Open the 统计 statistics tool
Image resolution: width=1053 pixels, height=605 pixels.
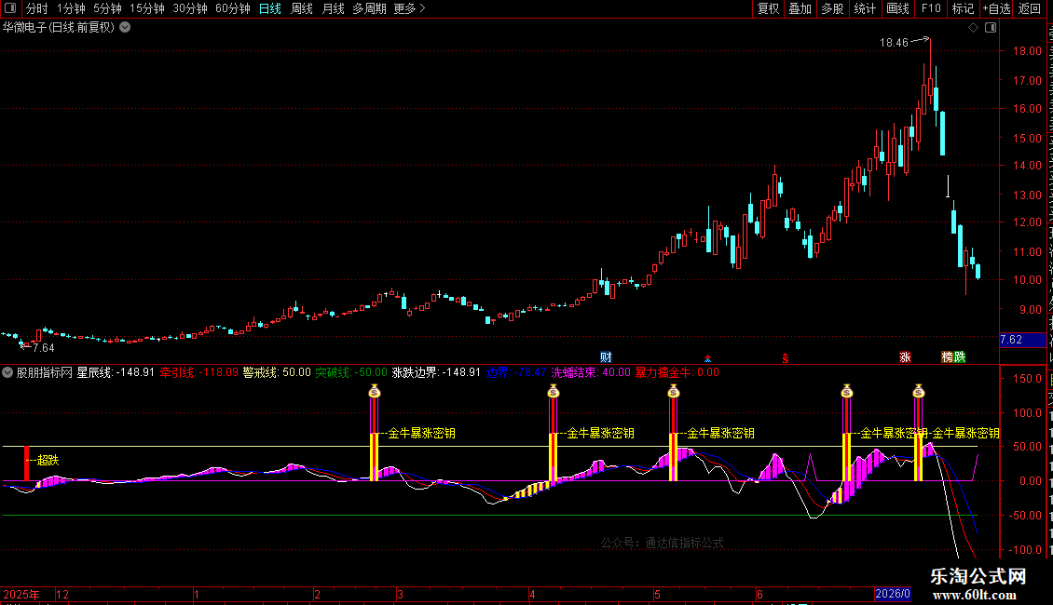(864, 8)
